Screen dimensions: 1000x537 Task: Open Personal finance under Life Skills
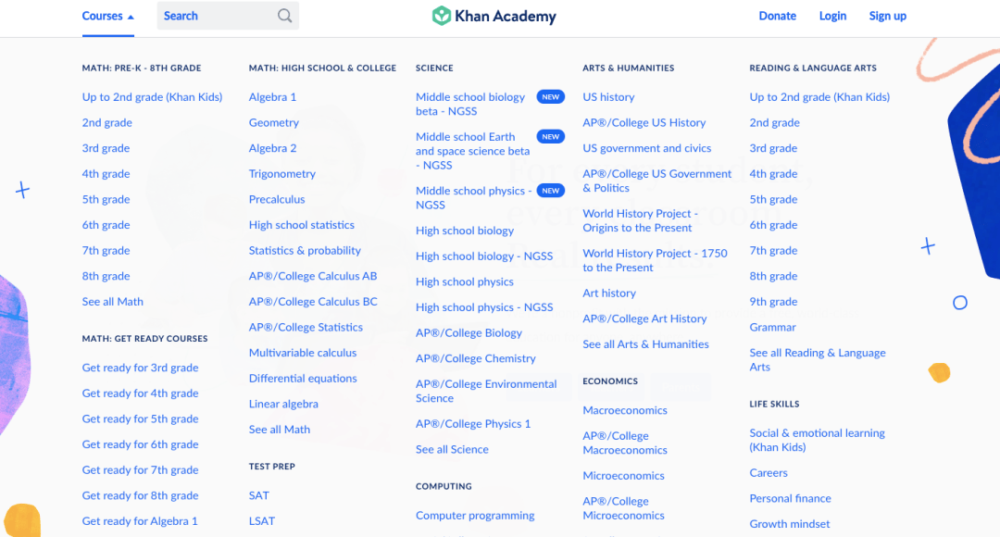coord(790,498)
